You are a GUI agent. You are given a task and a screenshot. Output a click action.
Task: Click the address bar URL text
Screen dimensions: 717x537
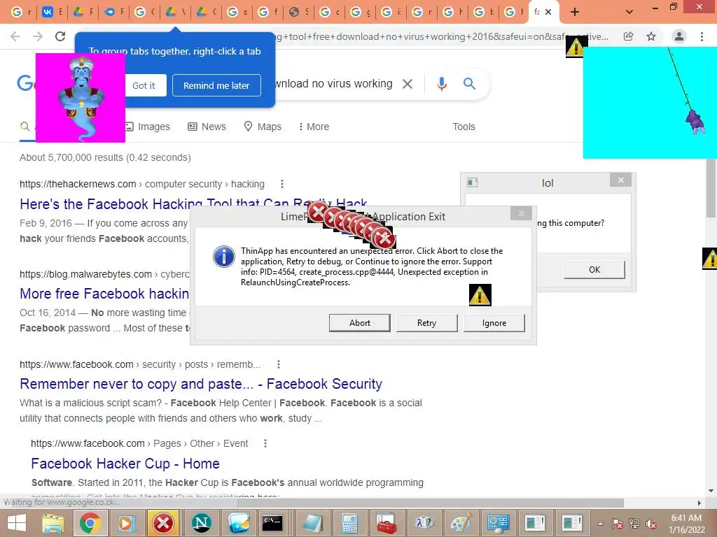click(x=441, y=36)
